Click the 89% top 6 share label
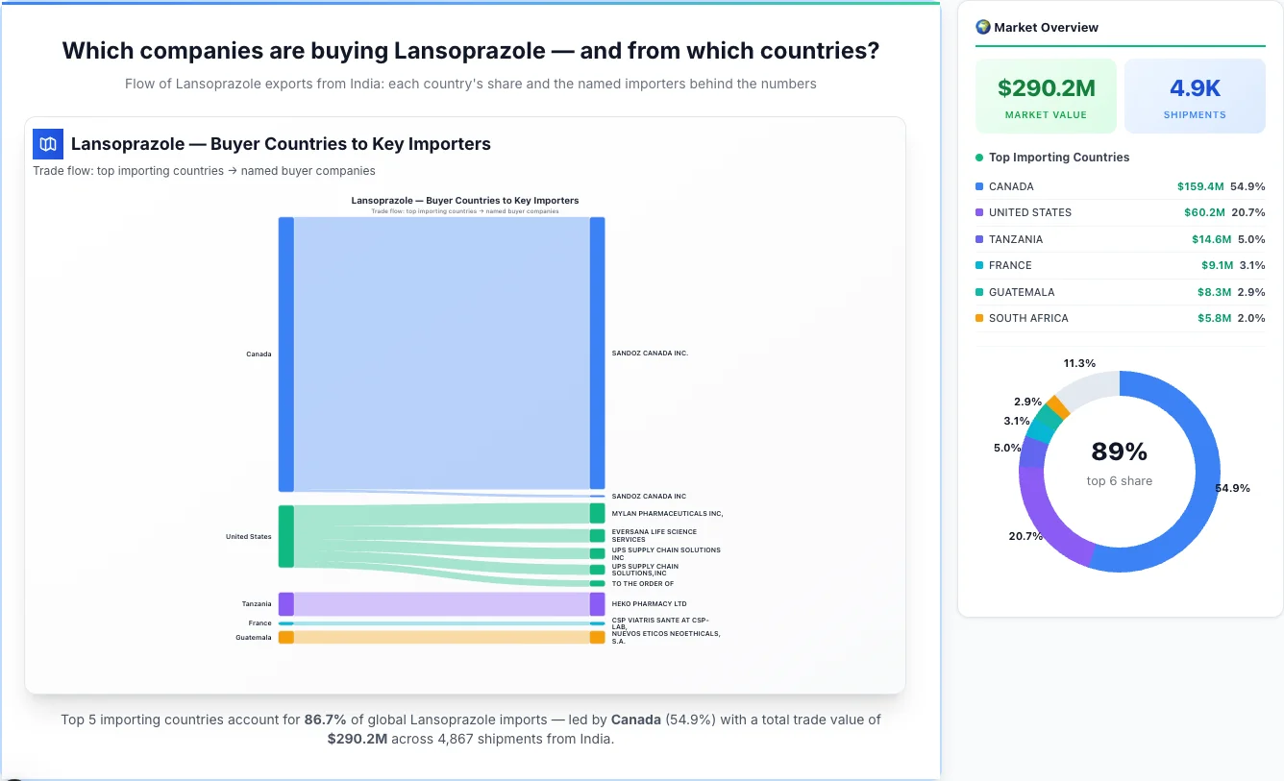The width and height of the screenshot is (1284, 781). tap(1119, 450)
